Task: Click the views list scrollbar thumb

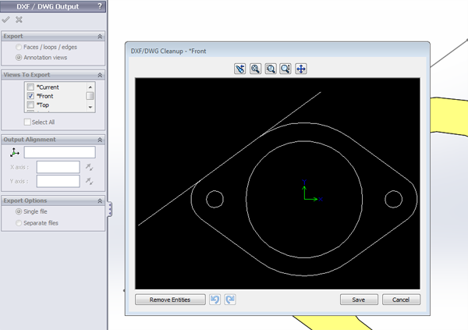Action: coord(90,96)
